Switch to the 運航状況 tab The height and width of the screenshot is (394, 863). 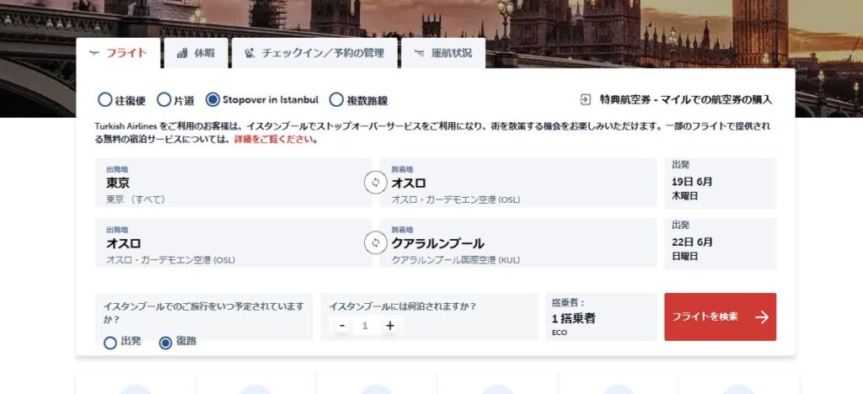(x=443, y=53)
